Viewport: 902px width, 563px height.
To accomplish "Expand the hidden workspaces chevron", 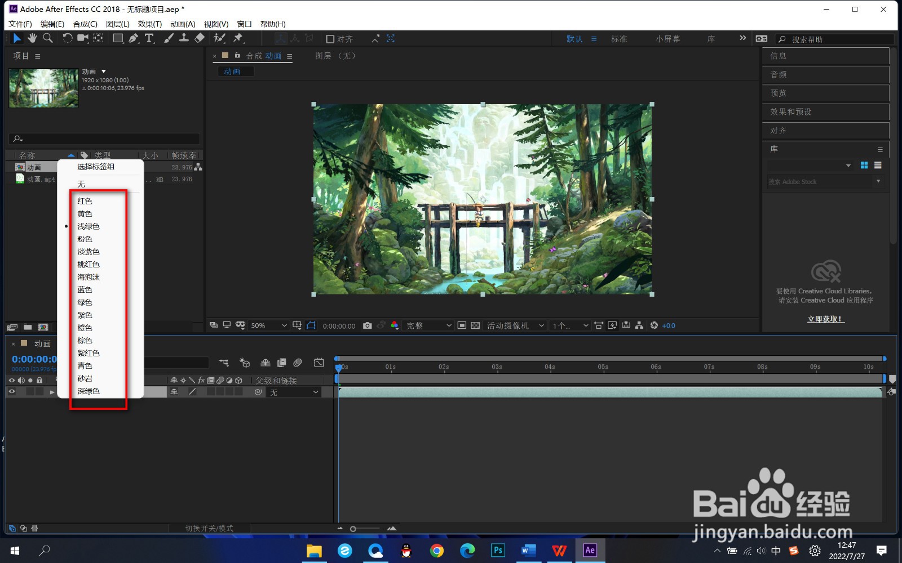I will pos(742,38).
